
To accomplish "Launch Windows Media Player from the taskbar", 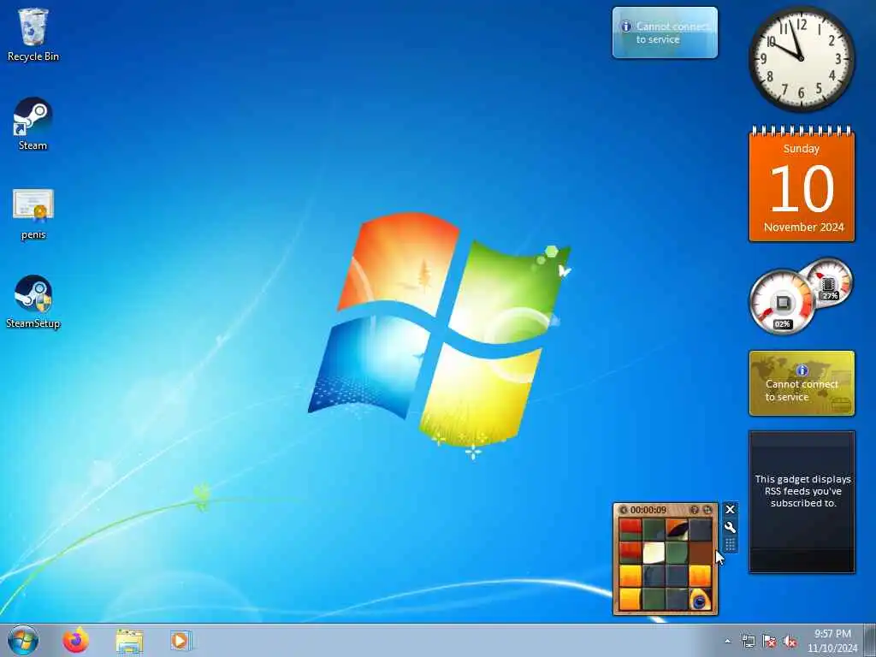I will tap(181, 640).
